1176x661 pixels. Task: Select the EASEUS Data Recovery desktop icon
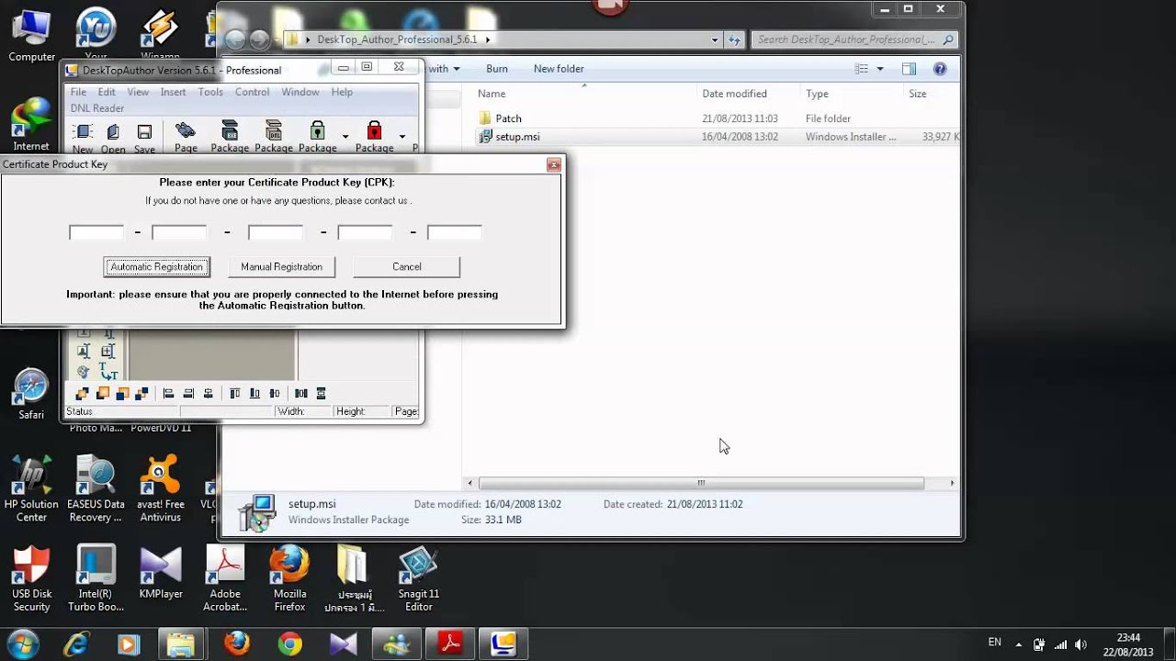point(96,489)
